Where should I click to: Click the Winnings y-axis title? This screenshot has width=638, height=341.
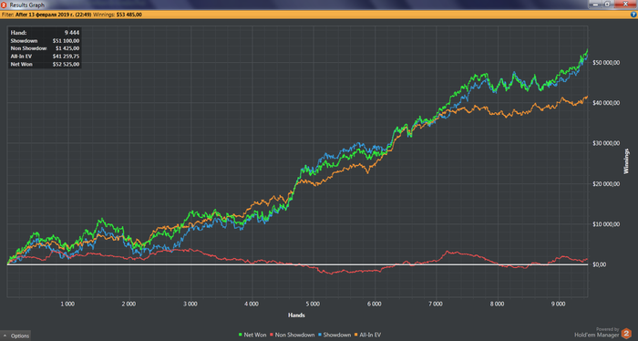click(x=626, y=161)
